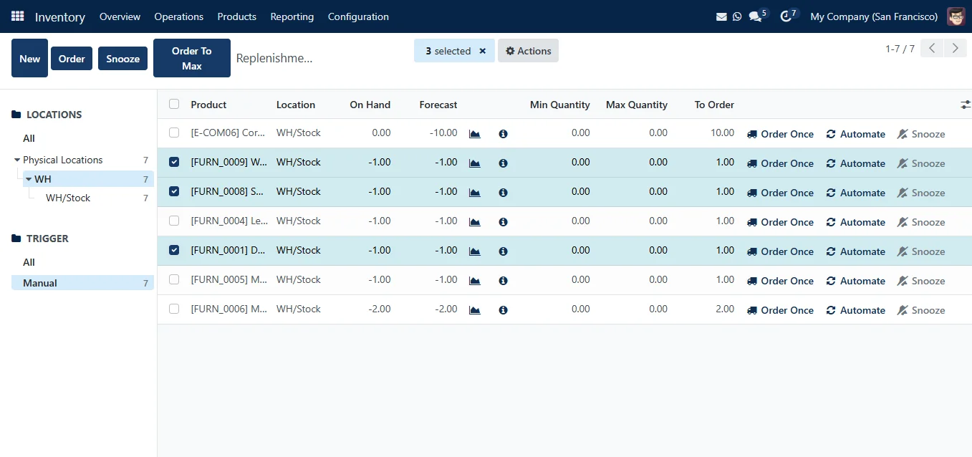
Task: Sort by the Max Quantity column header
Action: [637, 105]
